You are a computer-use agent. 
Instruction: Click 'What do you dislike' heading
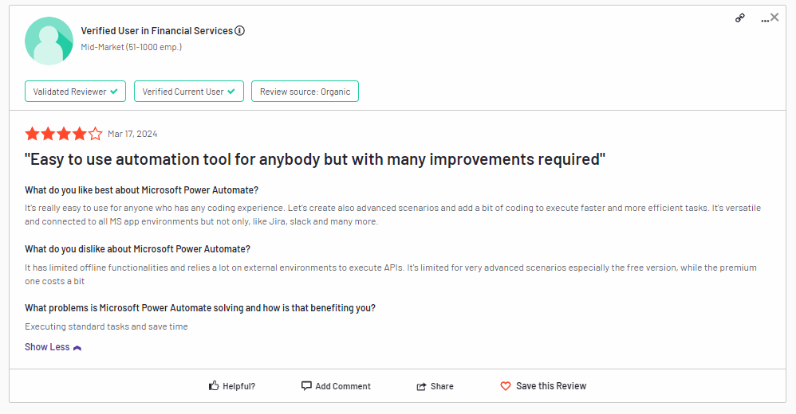(x=137, y=249)
